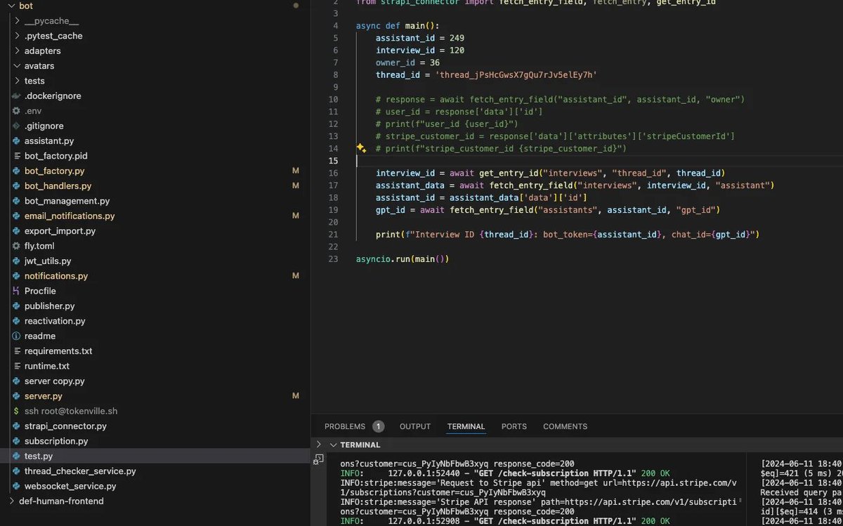Collapse the avatars folder
Image resolution: width=843 pixels, height=526 pixels.
point(17,66)
